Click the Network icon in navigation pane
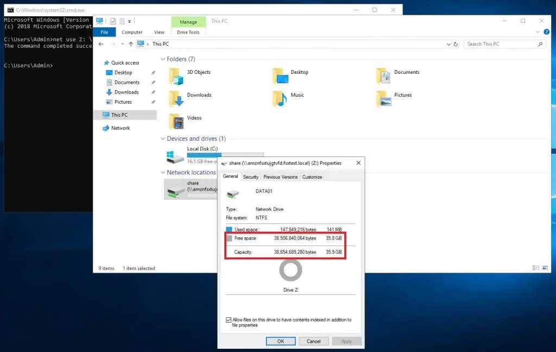 106,128
